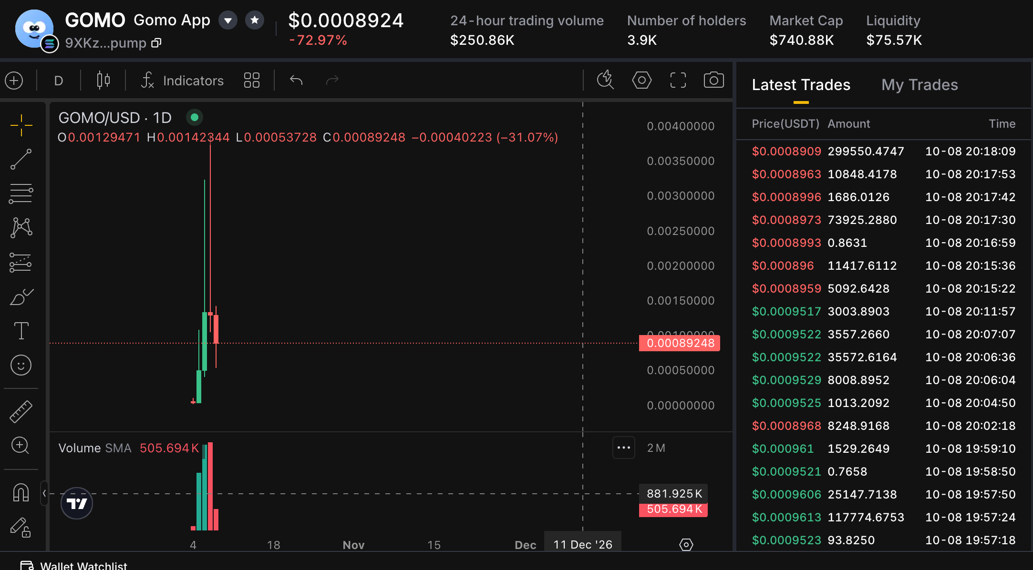Select the Fibonacci retracement lines tool
The width and height of the screenshot is (1033, 570).
click(x=21, y=193)
